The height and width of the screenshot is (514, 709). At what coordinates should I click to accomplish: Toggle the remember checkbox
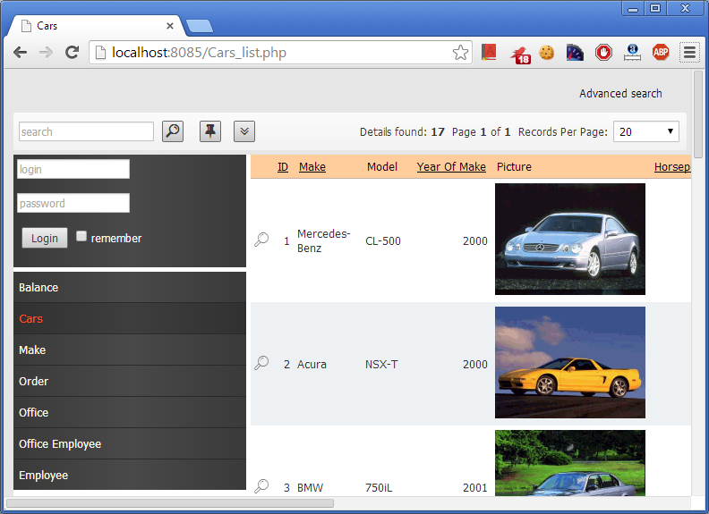(81, 236)
